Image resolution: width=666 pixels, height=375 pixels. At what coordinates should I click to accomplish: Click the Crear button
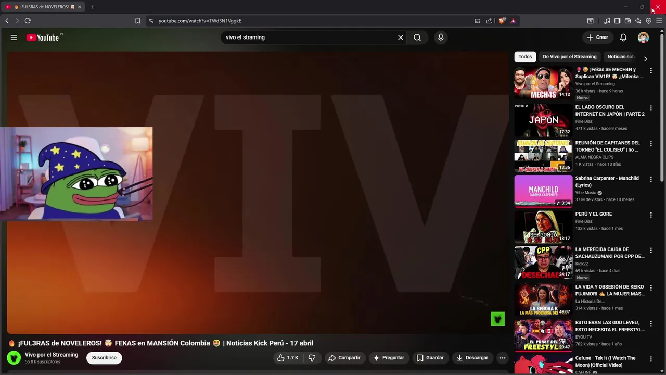597,37
